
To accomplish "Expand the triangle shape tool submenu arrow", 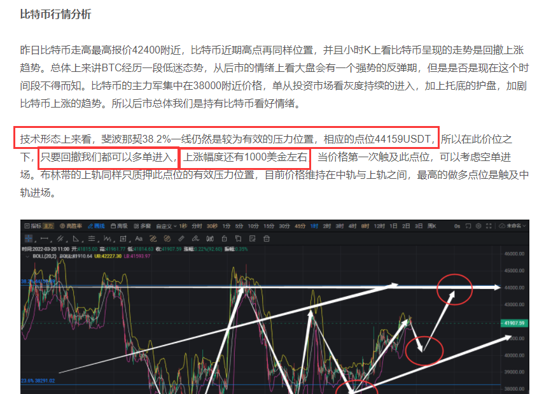I will tap(82, 241).
